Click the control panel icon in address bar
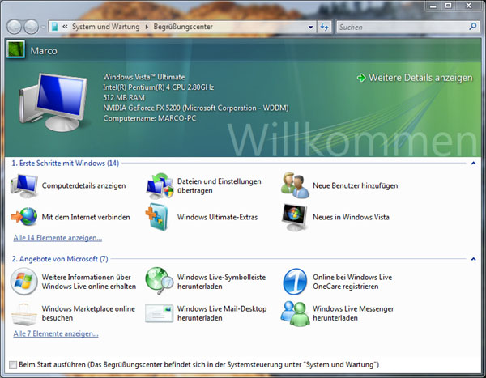Screen dimensions: 486x378 pos(54,27)
